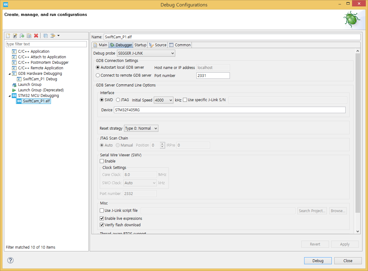Viewport: 368px width, 271px height.
Task: Collapse all configurations in tree
Action: [x=45, y=36]
